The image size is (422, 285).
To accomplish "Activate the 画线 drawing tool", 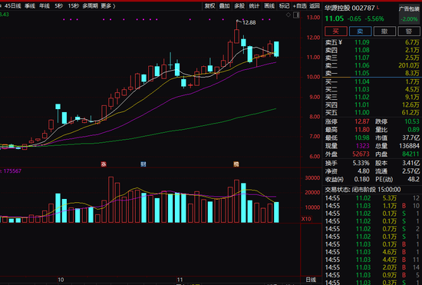I will pos(269,5).
